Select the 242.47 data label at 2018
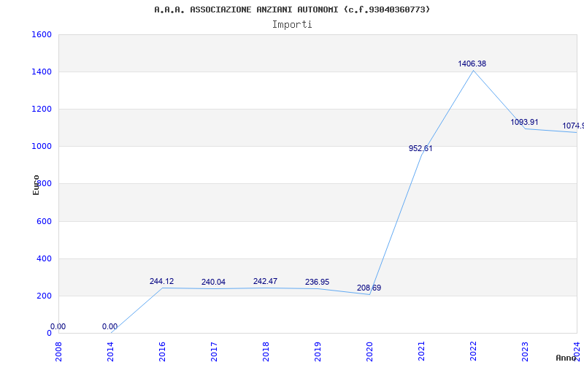This screenshot has height=365, width=584. point(265,281)
